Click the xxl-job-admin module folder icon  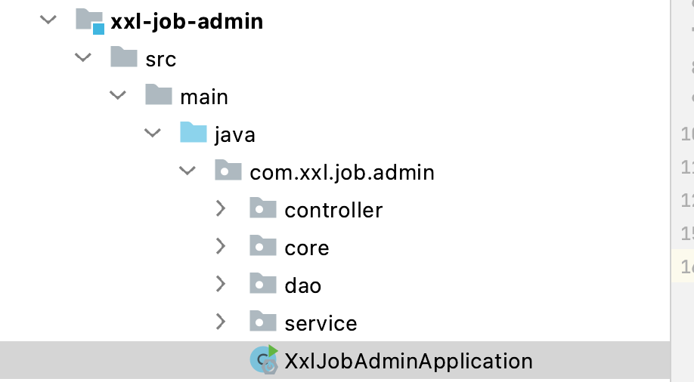pos(89,20)
